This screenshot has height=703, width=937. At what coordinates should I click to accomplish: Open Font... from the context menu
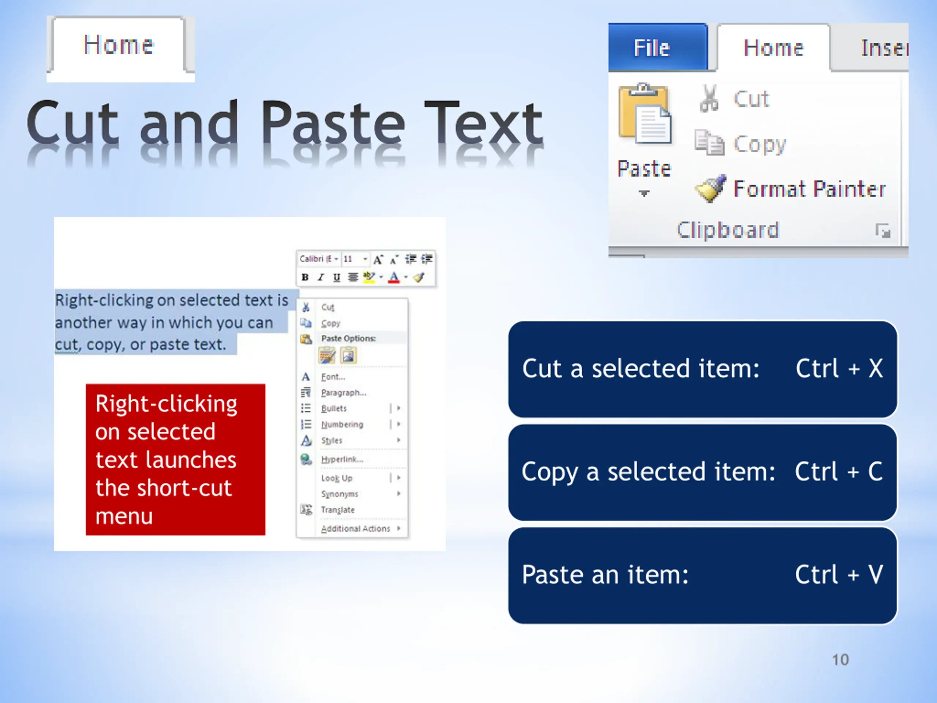[352, 377]
